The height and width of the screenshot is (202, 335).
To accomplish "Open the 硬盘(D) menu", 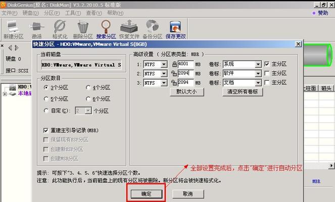I will [x=31, y=13].
